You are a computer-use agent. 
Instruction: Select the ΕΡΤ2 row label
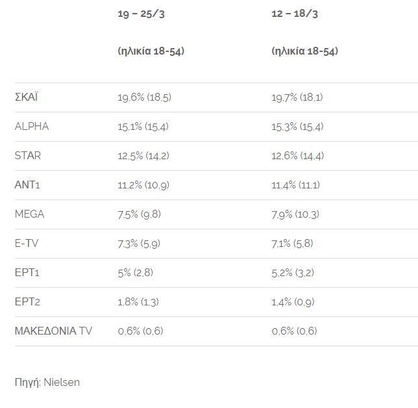click(x=27, y=301)
